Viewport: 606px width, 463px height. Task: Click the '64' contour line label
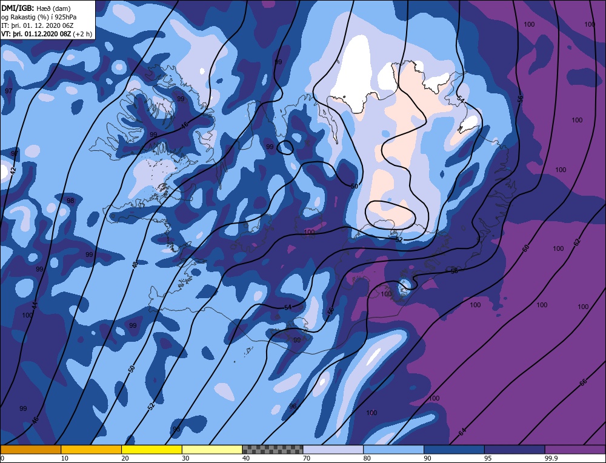click(462, 431)
